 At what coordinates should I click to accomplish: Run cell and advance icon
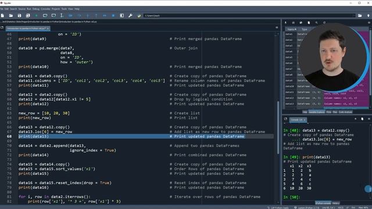pyautogui.click(x=53, y=16)
